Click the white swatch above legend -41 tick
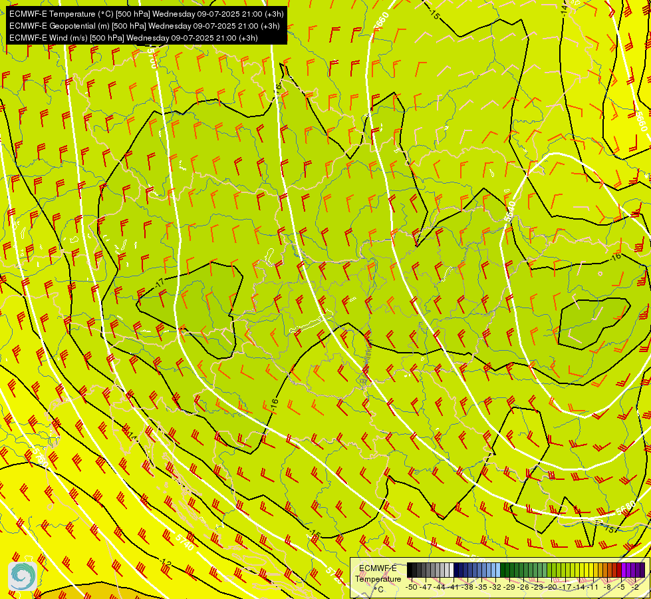 [x=452, y=570]
